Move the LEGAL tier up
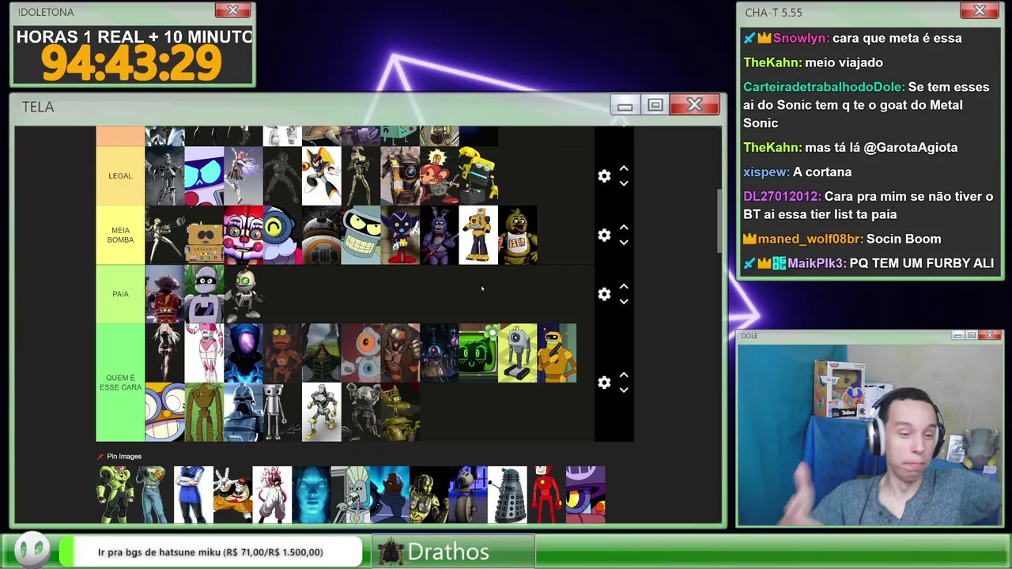The image size is (1012, 569). point(624,168)
